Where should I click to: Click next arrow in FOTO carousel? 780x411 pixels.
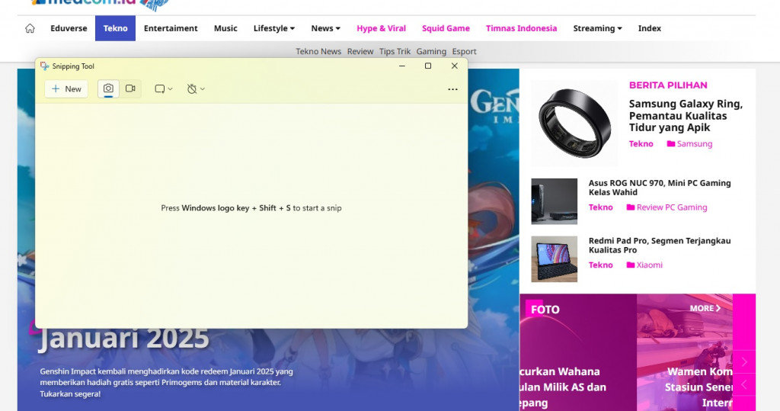tap(744, 362)
